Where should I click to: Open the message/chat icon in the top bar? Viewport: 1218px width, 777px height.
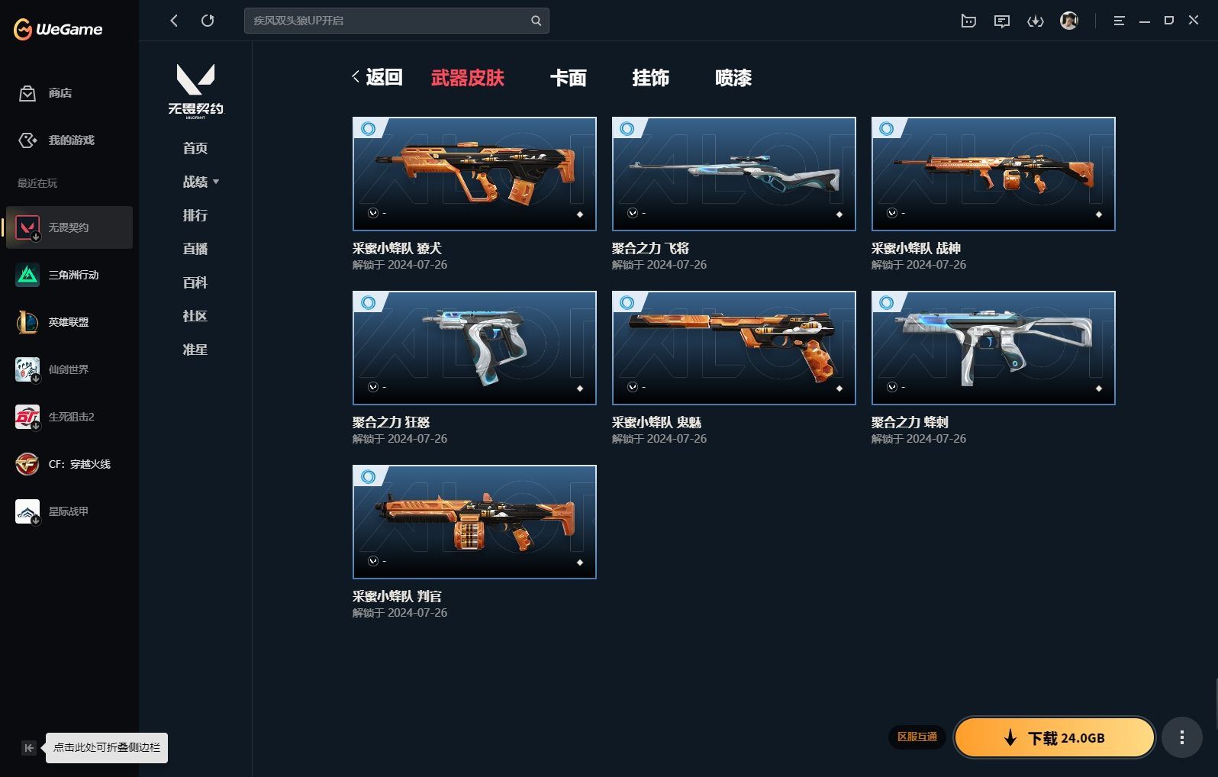1001,21
